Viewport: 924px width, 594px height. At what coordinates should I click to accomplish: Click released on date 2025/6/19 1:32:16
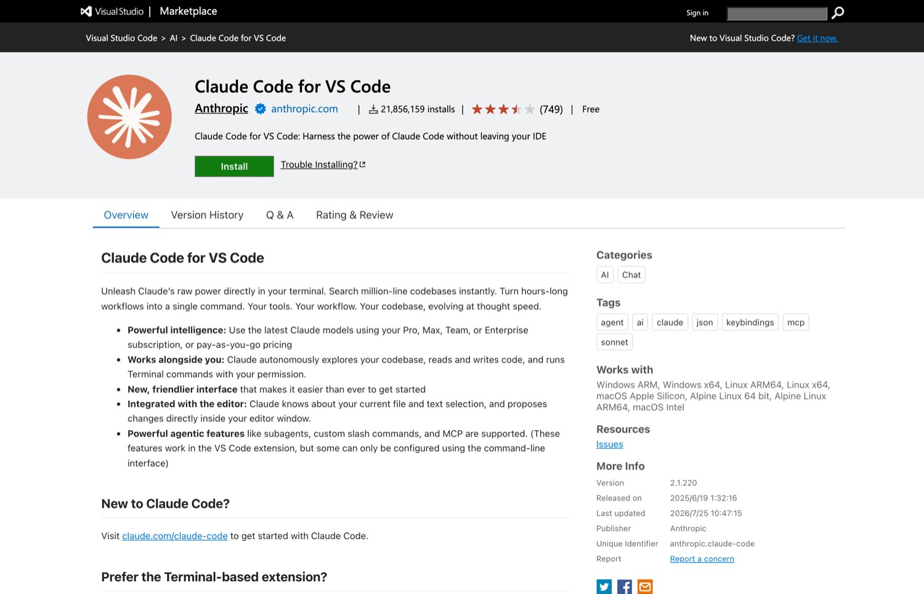click(x=703, y=498)
